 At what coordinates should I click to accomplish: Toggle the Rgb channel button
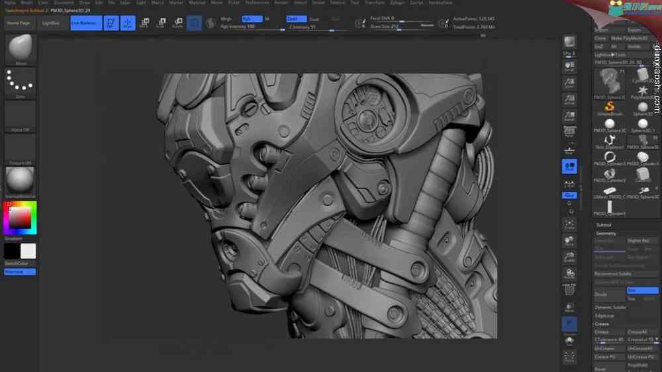(252, 19)
